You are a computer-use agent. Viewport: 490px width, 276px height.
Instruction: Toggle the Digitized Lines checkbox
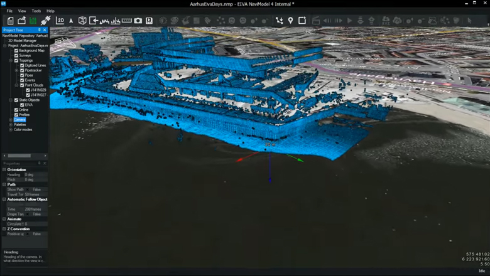point(22,65)
